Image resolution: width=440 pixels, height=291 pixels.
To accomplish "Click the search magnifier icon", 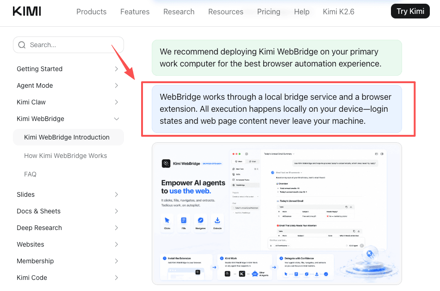I will coord(22,45).
